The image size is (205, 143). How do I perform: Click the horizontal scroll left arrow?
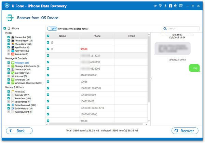pos(47,124)
